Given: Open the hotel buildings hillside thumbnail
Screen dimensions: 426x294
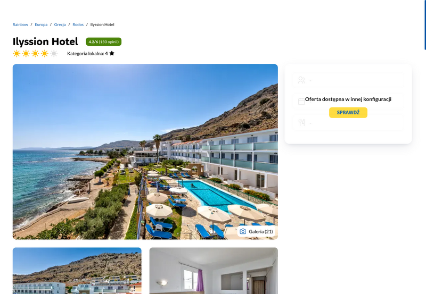Looking at the screenshot, I should (x=77, y=271).
